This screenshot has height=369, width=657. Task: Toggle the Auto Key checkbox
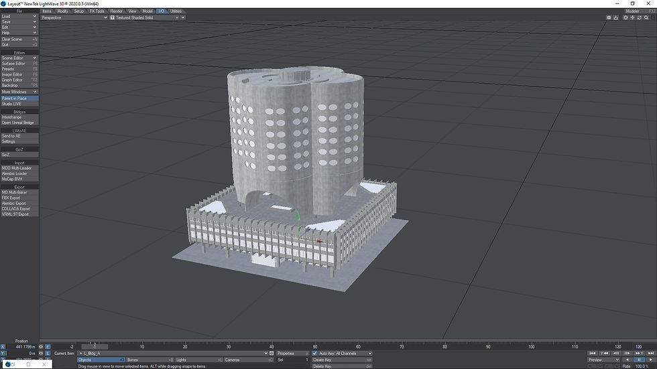coord(315,353)
